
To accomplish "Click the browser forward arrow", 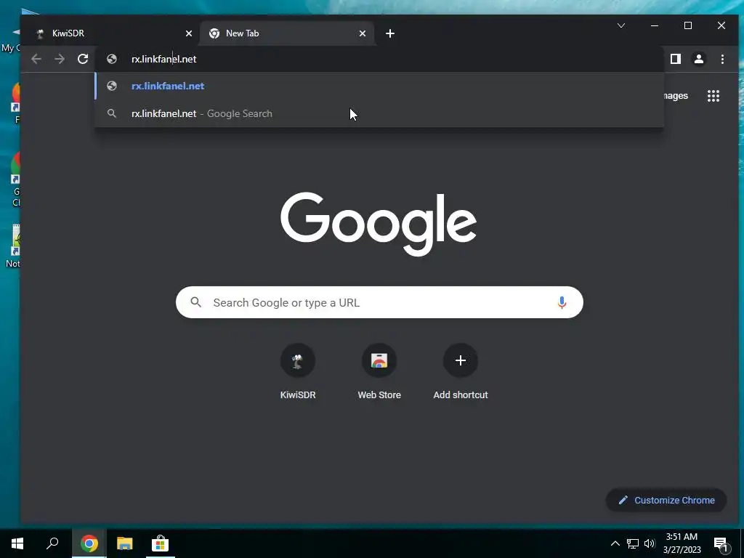I will click(60, 59).
